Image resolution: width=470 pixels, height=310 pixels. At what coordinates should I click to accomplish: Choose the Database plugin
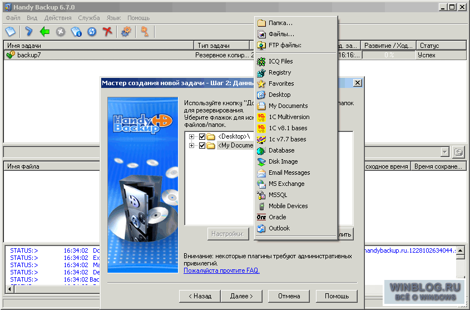295,150
